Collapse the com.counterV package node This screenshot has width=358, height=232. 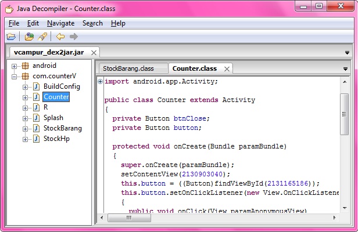coord(14,77)
